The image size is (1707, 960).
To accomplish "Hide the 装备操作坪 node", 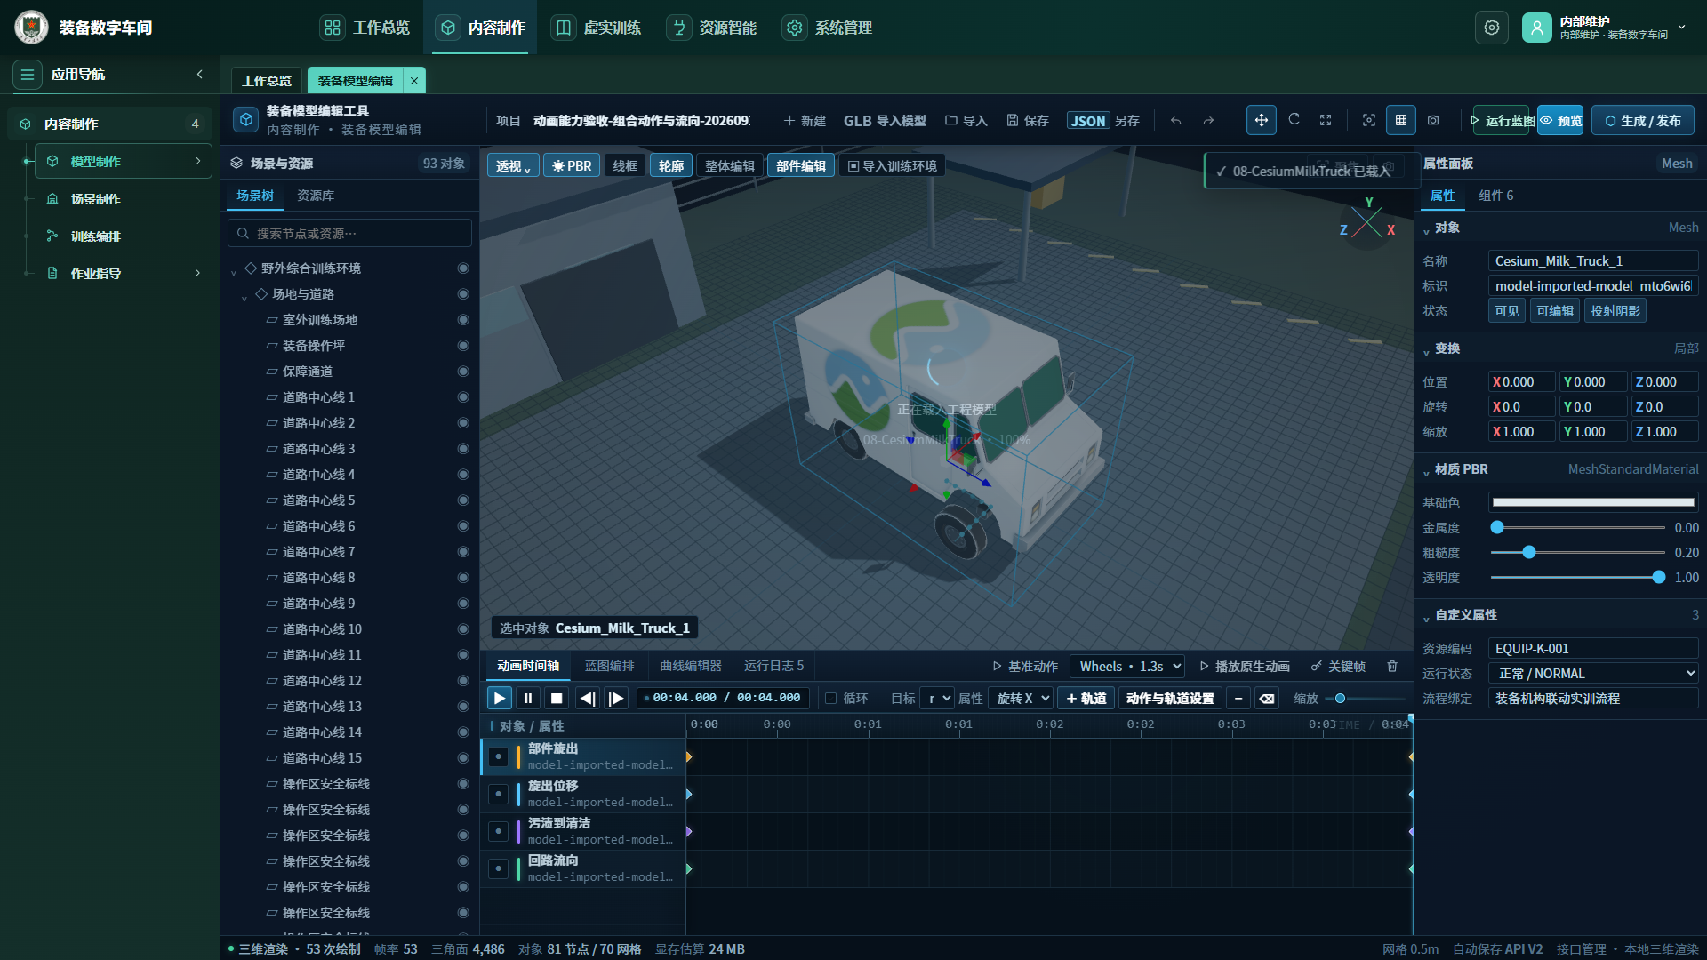I will pos(463,346).
